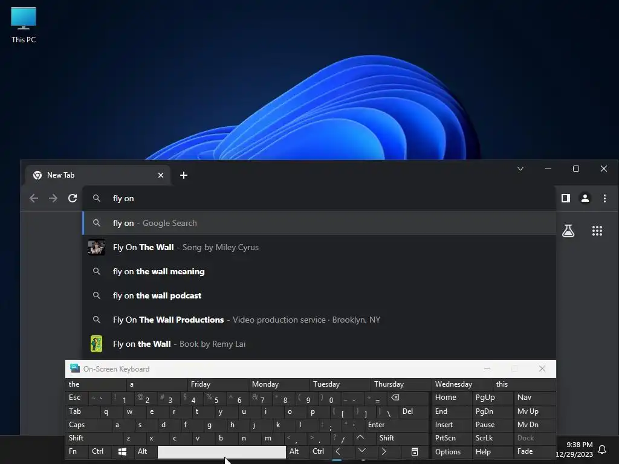Pick Fly On The Wall Miley Cyrus suggestion
This screenshot has width=619, height=464.
click(x=319, y=247)
